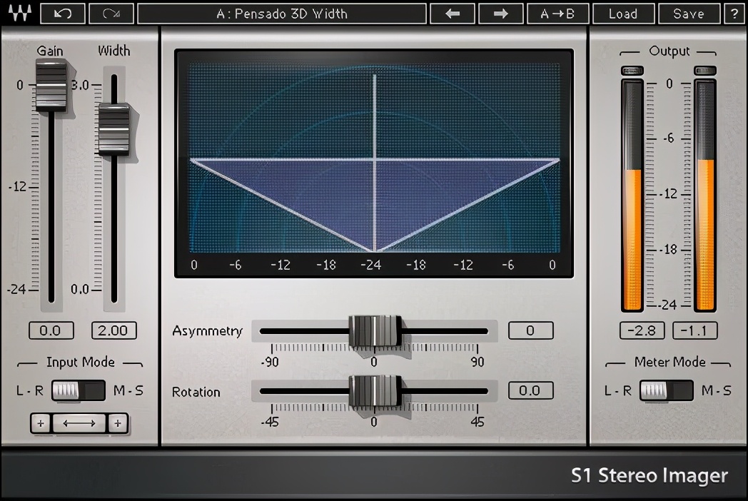
Task: Reset the right output clip indicator
Action: tap(705, 71)
